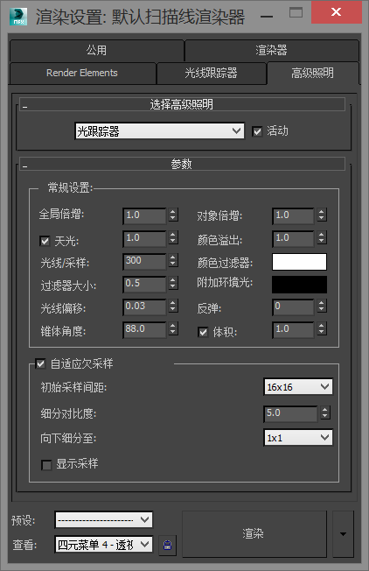Click the 细分对比度 field showing 5.0
The image size is (369, 571).
point(290,413)
